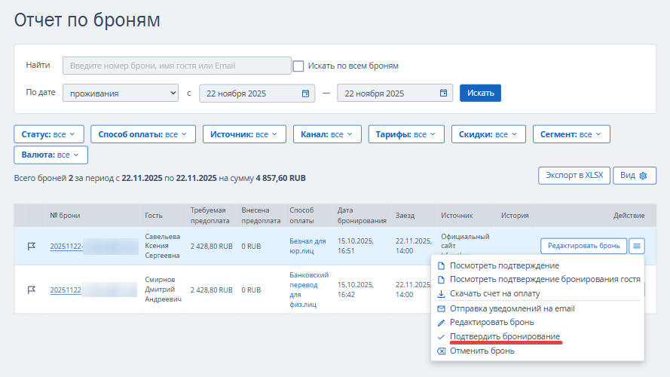The width and height of the screenshot is (670, 377).
Task: Open calendar icon in end date field
Action: 443,93
